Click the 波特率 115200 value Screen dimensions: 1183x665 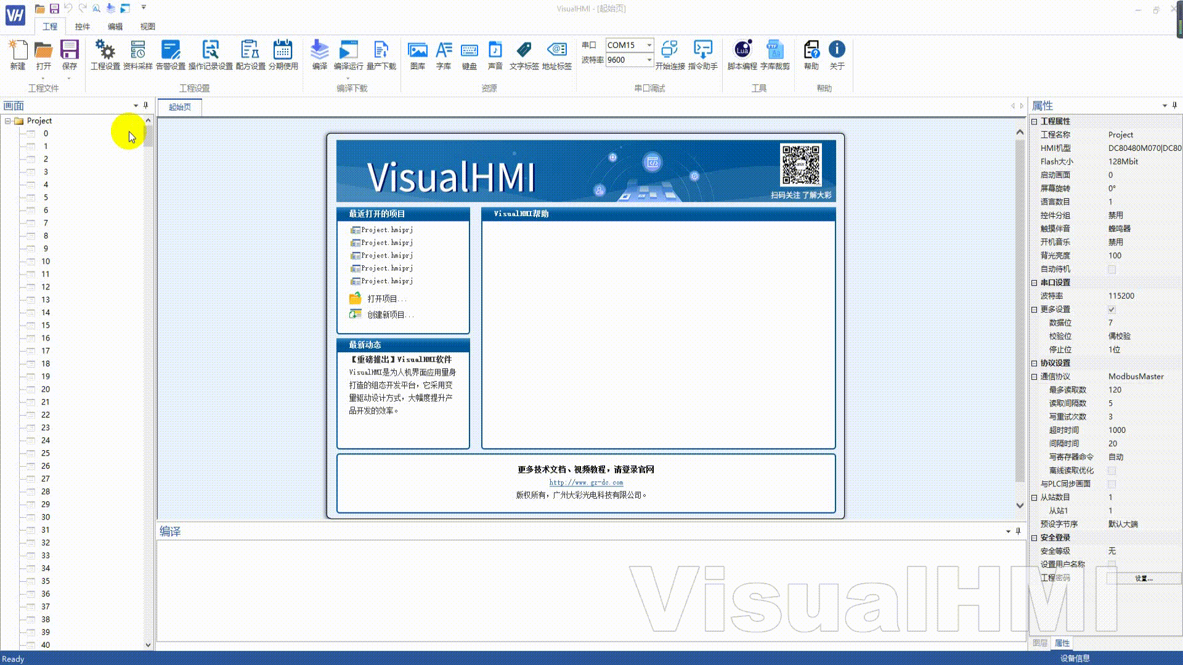pyautogui.click(x=1121, y=296)
